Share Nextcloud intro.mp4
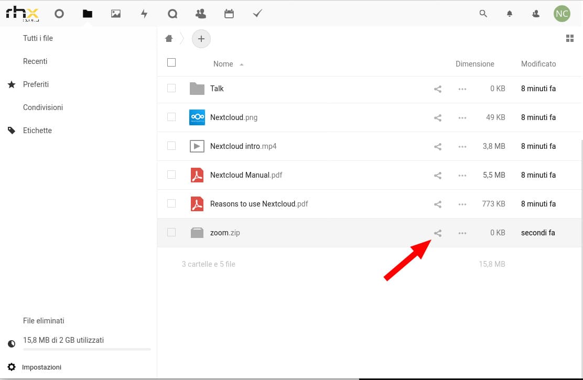 pos(438,147)
